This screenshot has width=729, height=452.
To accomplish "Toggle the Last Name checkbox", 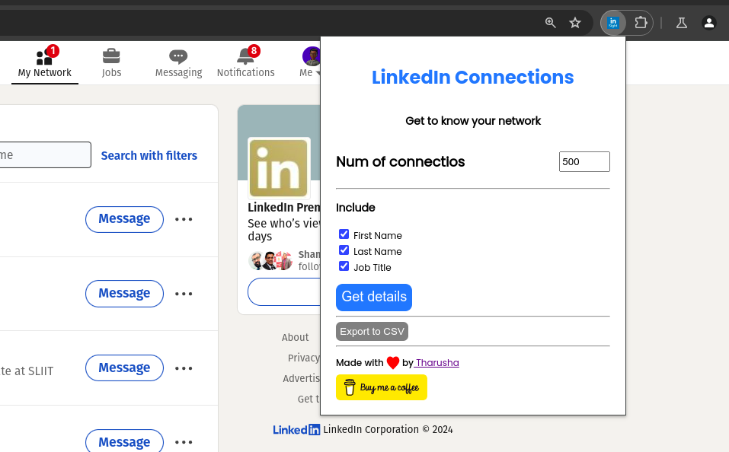I will tap(344, 250).
